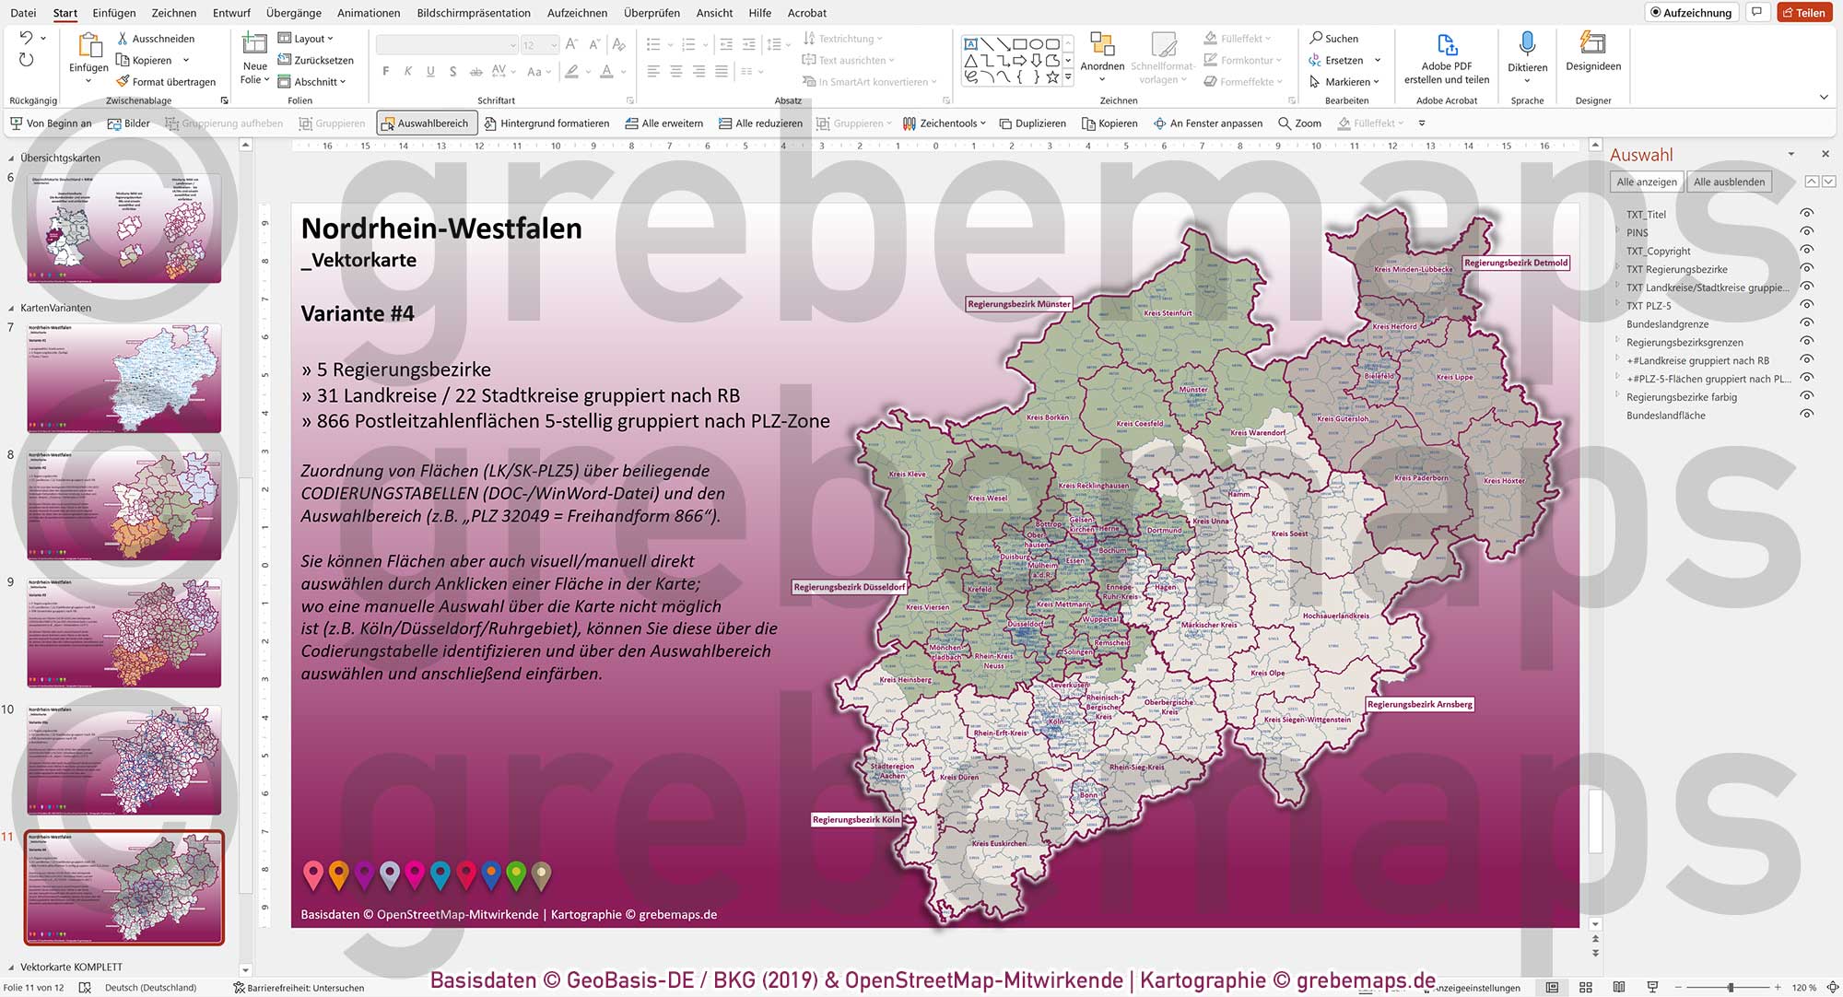Activate the Duplizieren tool
The image size is (1843, 997).
click(x=1034, y=123)
